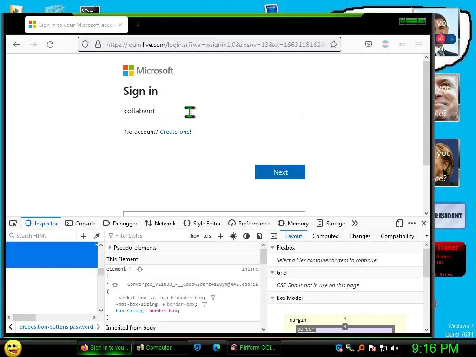Collapse the Grid section
Viewport: 476px width, 357px height.
(x=272, y=272)
